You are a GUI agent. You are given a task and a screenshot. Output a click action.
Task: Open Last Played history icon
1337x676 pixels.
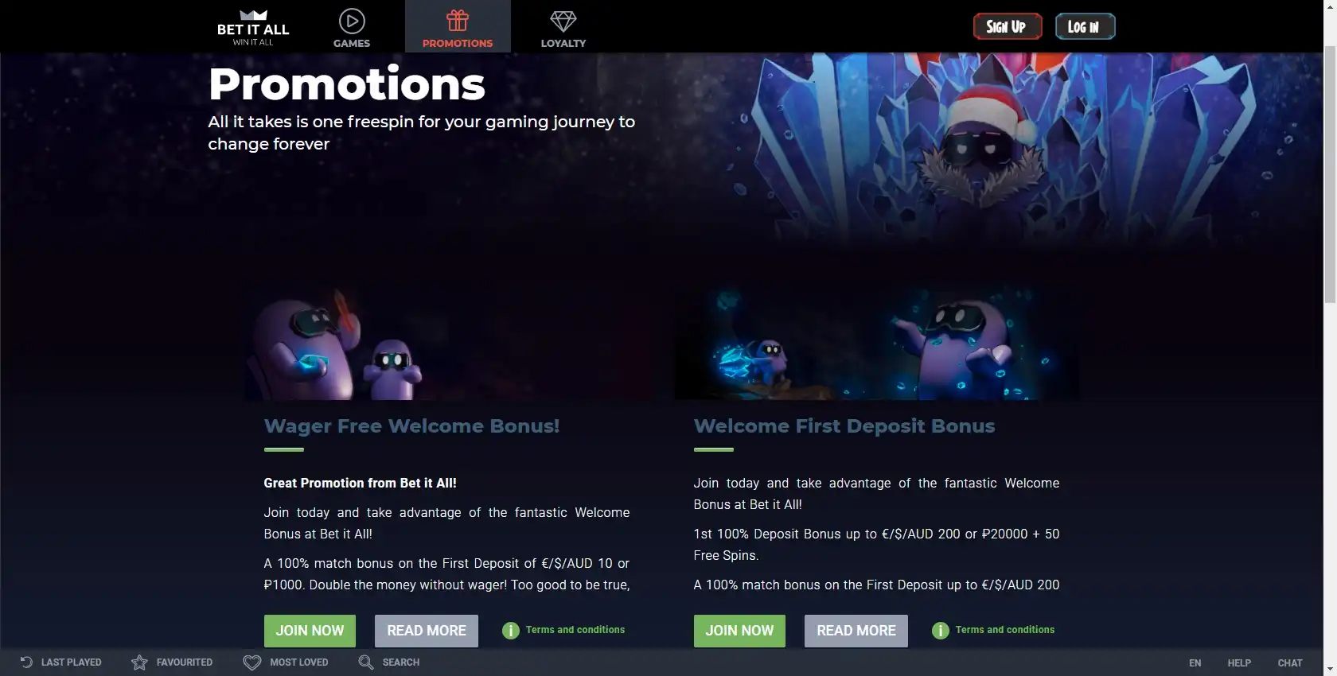pyautogui.click(x=26, y=662)
